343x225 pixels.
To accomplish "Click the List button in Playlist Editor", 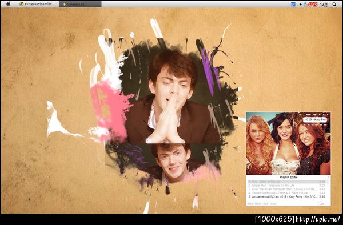I will 321,204.
